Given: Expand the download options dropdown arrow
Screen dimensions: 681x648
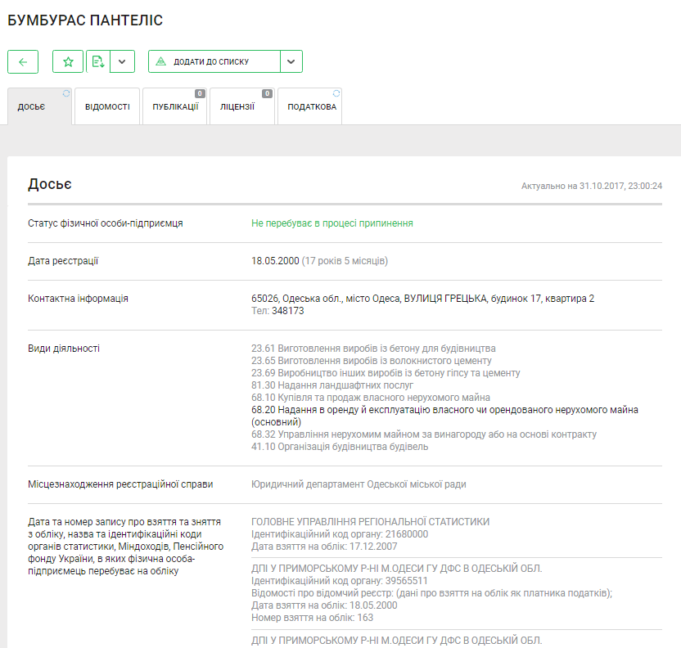Looking at the screenshot, I should point(122,61).
